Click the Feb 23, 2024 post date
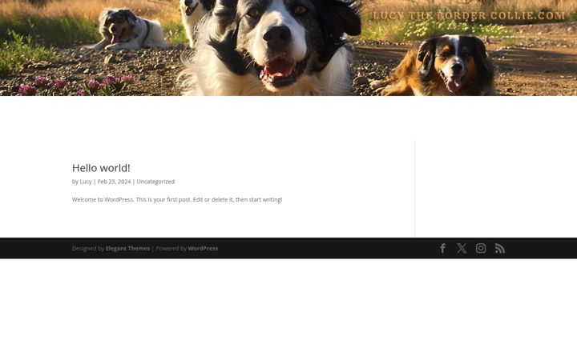This screenshot has height=360, width=577. click(x=114, y=182)
